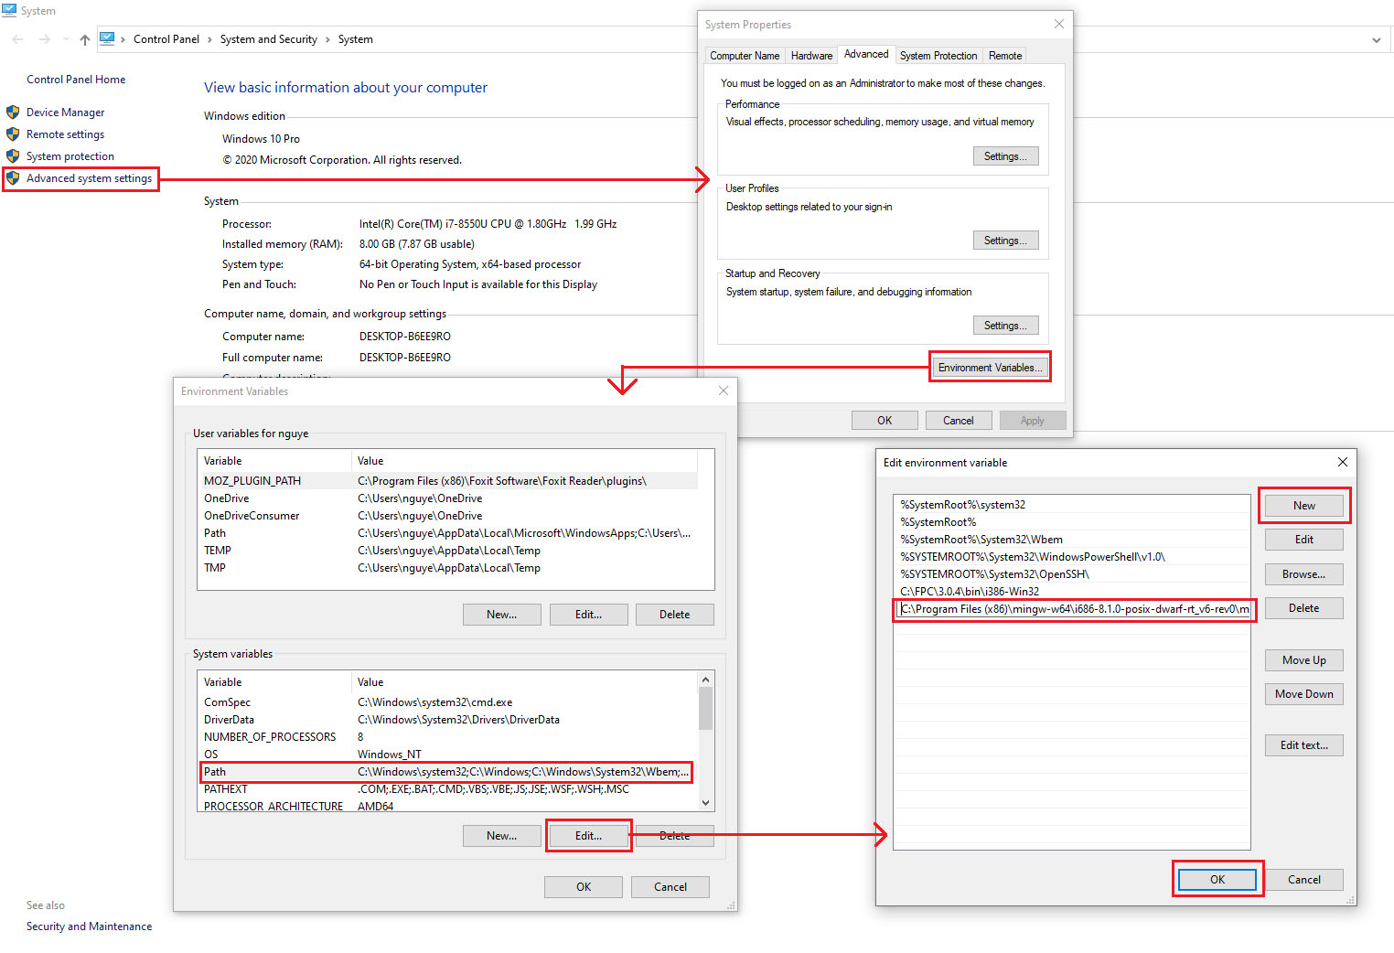The image size is (1394, 953).
Task: Open the recent locations dropdown arrow
Action: click(66, 39)
